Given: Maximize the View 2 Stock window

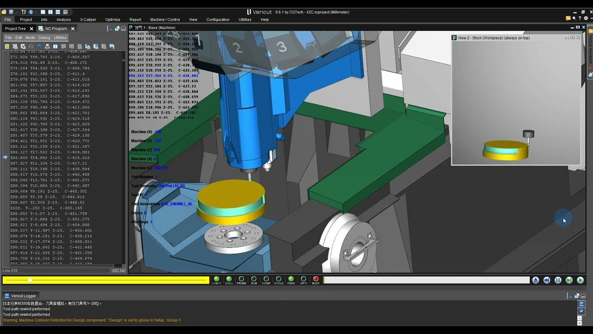Looking at the screenshot, I should 573,38.
